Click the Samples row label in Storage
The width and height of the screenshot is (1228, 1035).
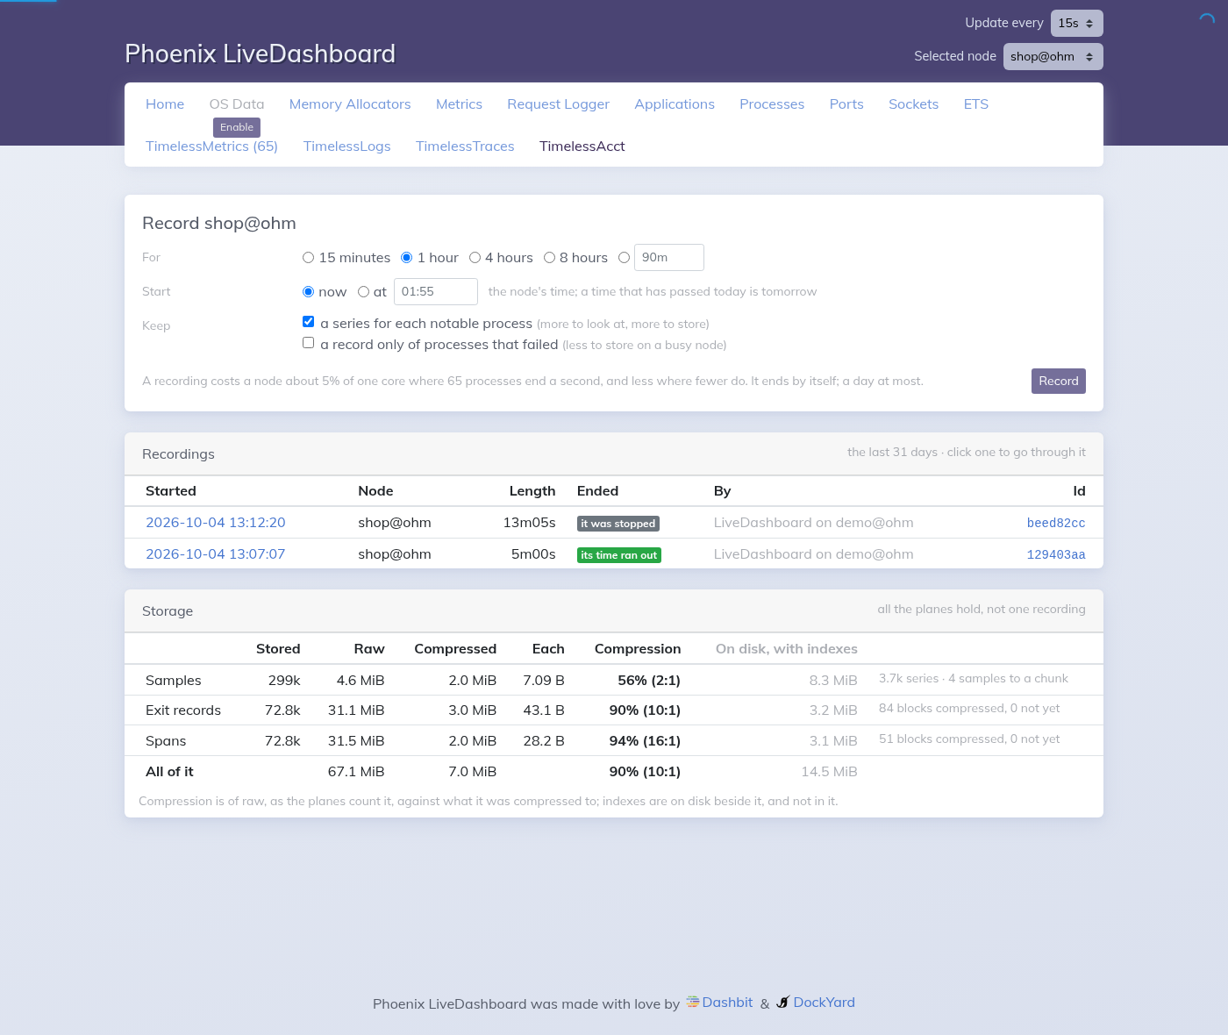click(x=174, y=681)
